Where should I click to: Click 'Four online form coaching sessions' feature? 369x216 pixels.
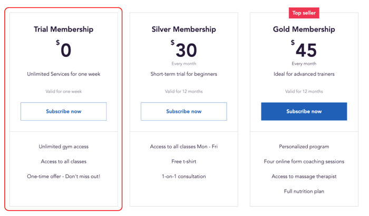[x=304, y=161]
